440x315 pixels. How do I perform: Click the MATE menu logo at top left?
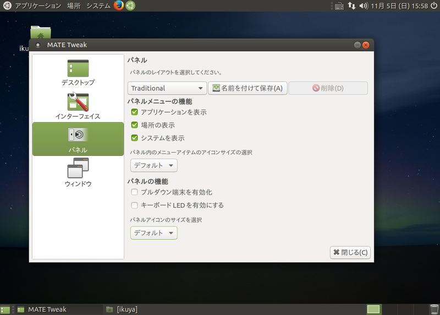pyautogui.click(x=7, y=6)
